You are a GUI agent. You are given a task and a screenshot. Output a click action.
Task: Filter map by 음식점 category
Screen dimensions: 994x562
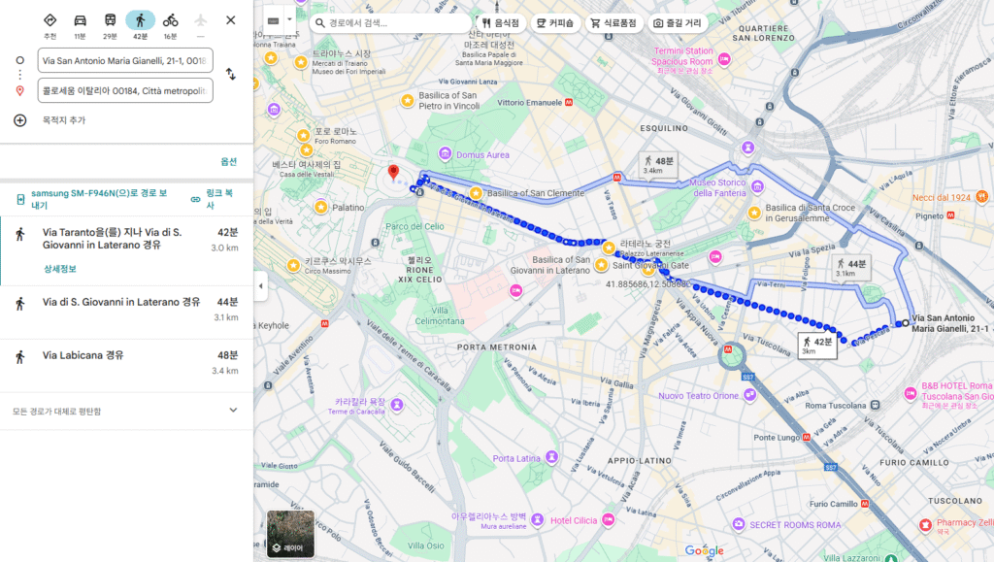[500, 22]
